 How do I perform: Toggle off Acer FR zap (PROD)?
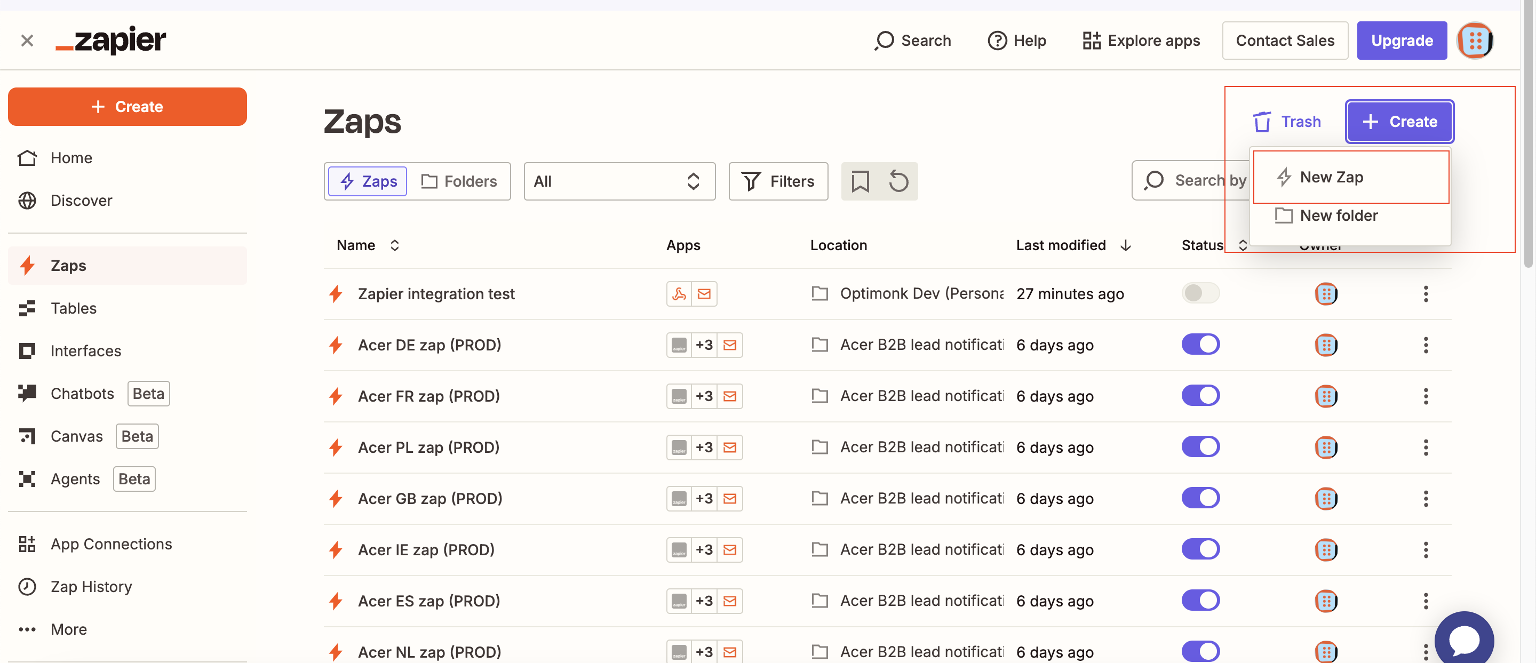click(x=1200, y=396)
